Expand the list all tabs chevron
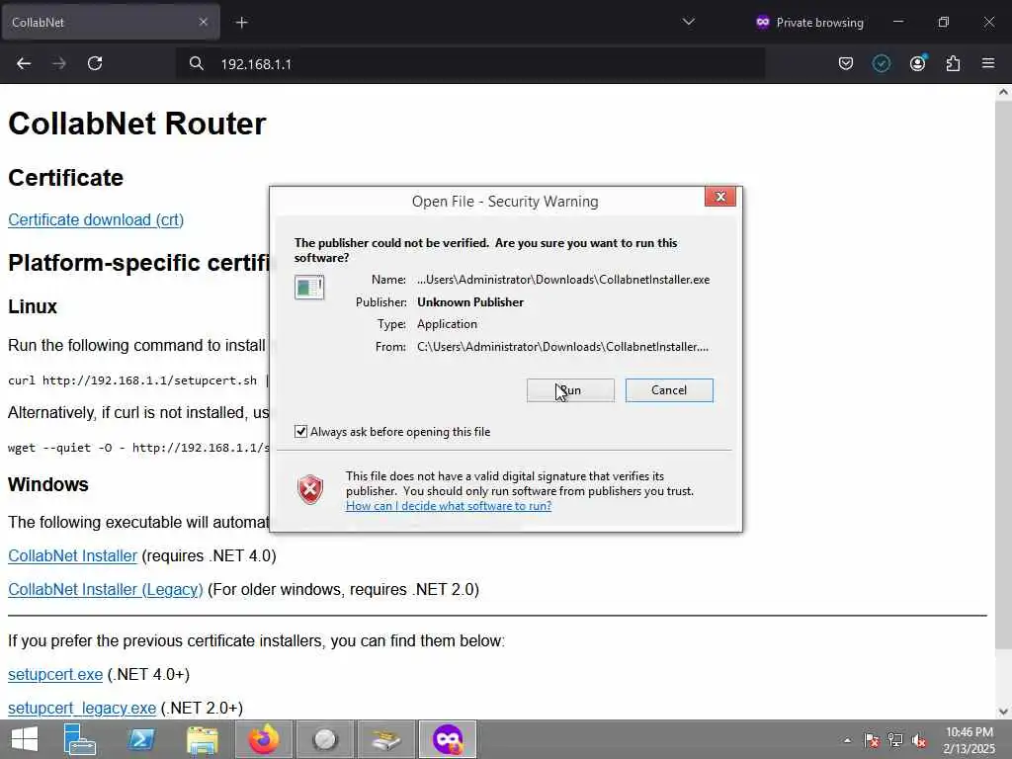The image size is (1012, 759). pos(689,22)
